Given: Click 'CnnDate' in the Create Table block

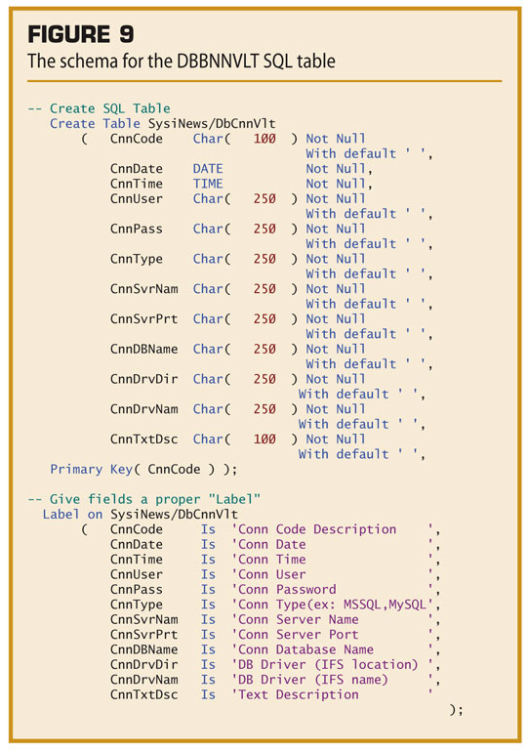Looking at the screenshot, I should pos(136,169).
